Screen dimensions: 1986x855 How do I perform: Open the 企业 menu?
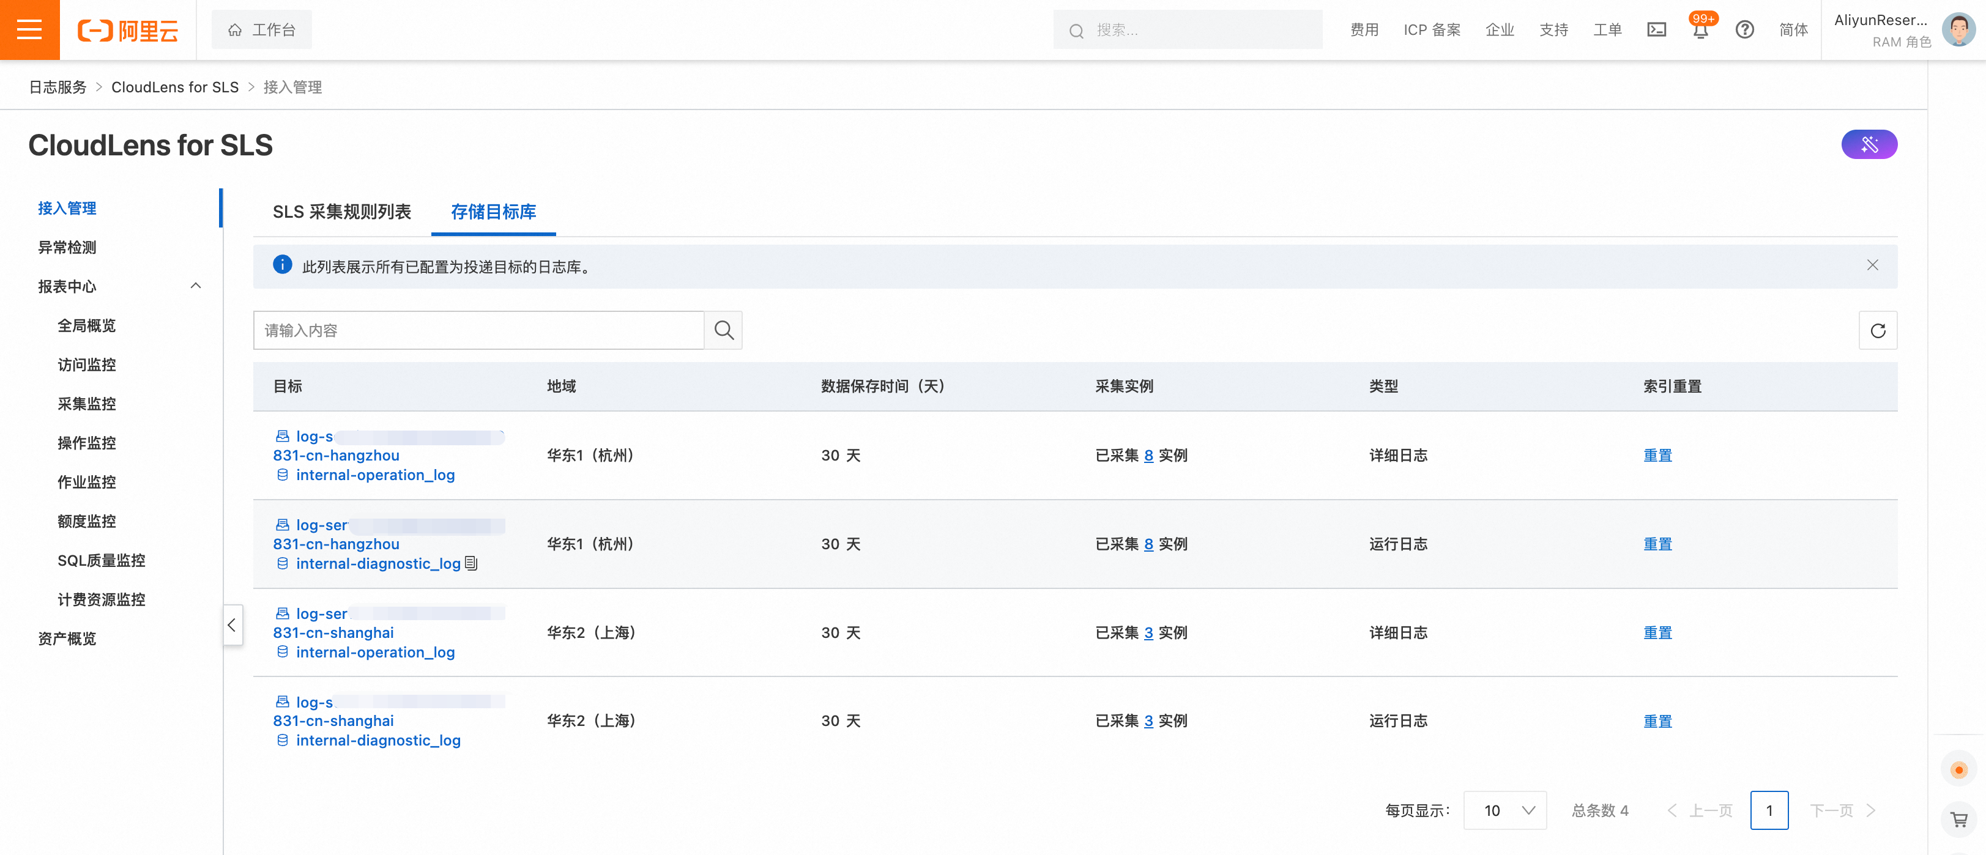[1500, 30]
